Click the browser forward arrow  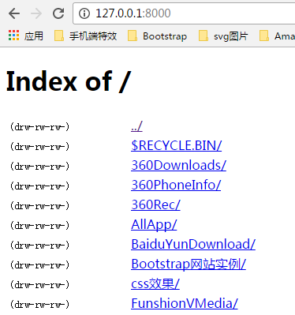point(36,13)
